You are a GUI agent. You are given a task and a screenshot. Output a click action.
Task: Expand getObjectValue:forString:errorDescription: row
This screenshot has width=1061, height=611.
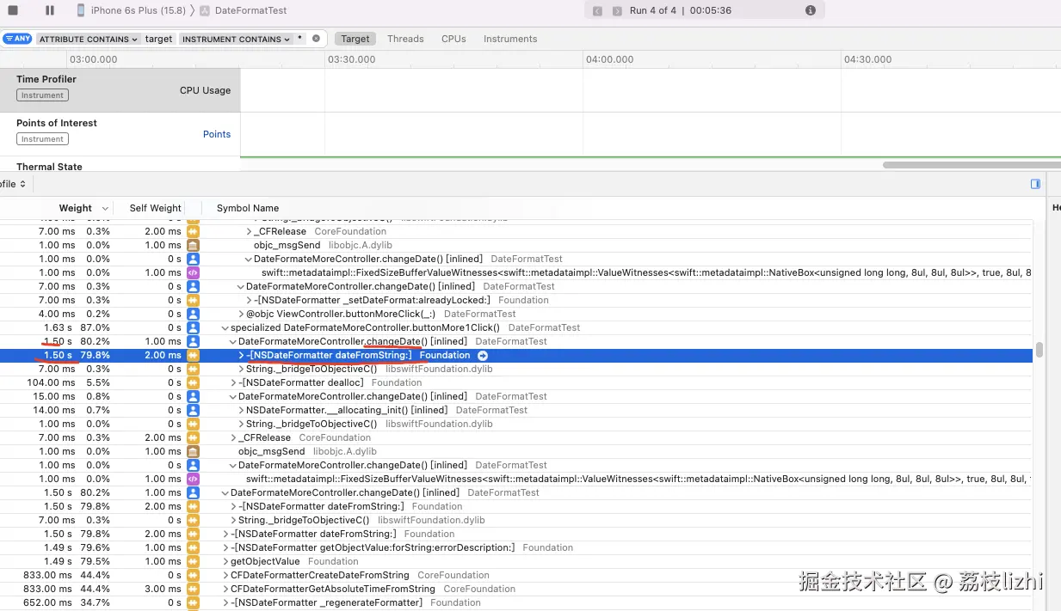[225, 547]
